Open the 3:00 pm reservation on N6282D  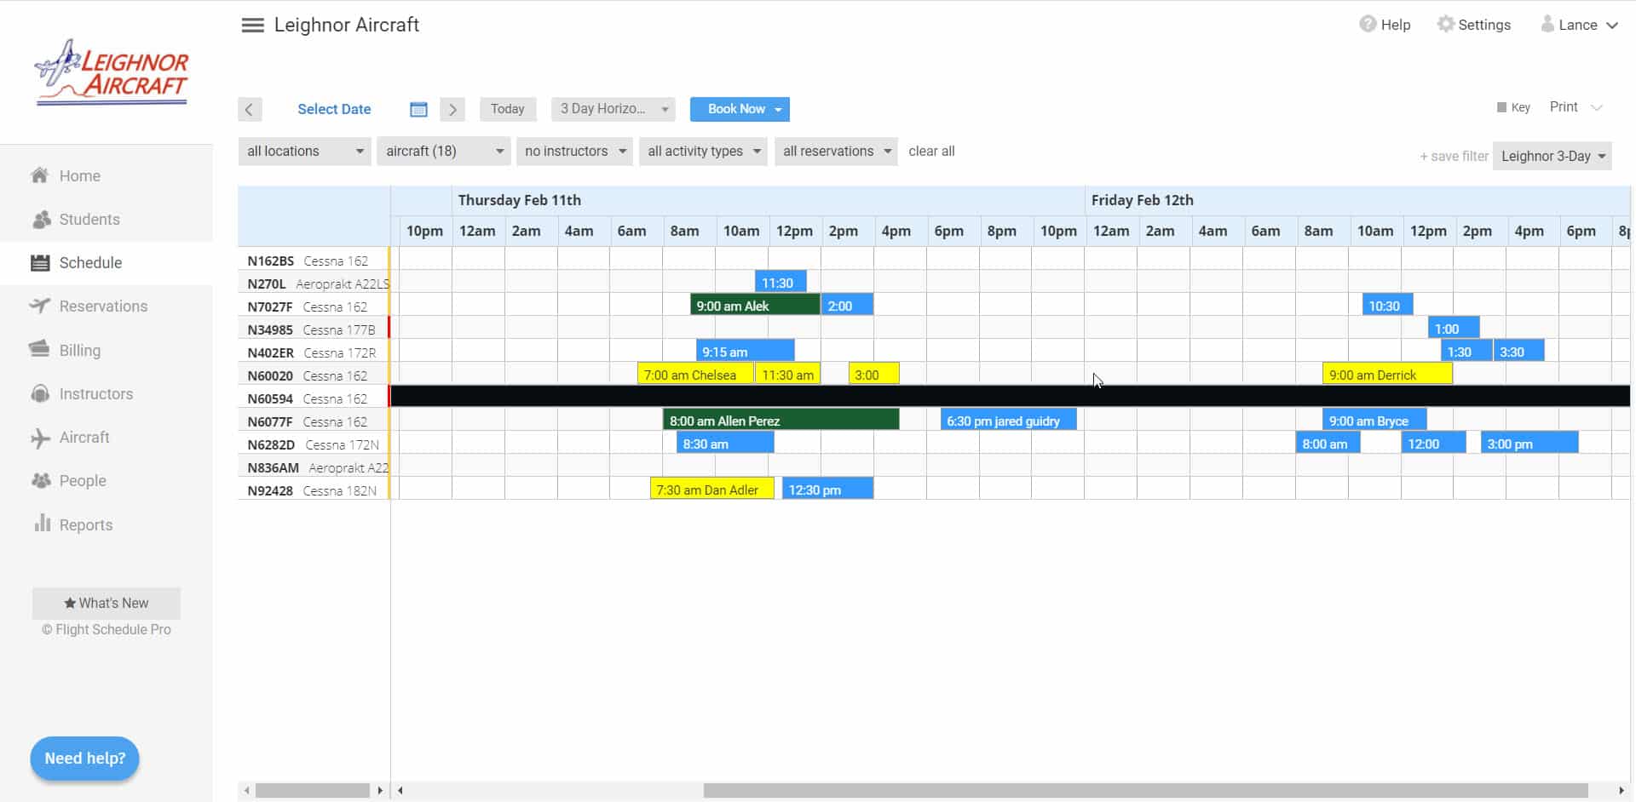point(1529,444)
